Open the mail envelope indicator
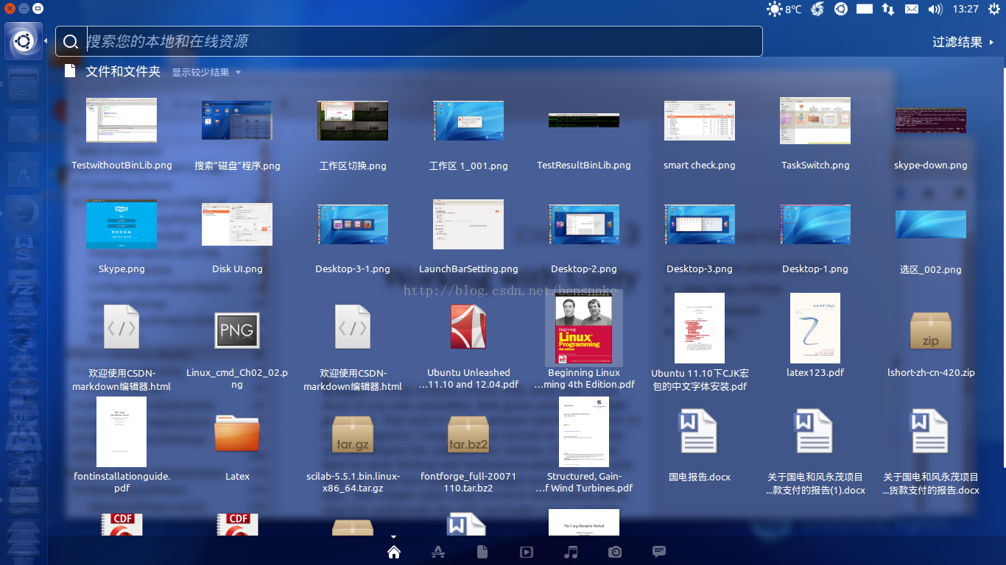This screenshot has width=1006, height=565. pos(912,10)
